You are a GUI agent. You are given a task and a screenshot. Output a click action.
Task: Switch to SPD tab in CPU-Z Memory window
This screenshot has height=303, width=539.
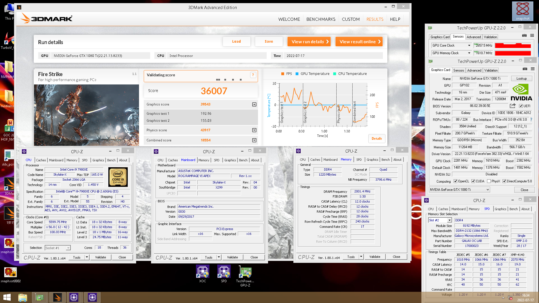(359, 160)
